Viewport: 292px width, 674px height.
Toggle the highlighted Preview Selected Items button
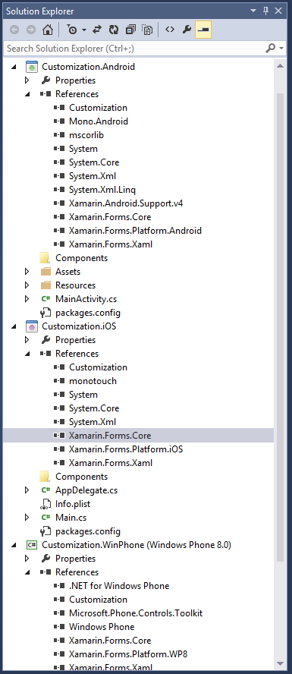coord(203,30)
